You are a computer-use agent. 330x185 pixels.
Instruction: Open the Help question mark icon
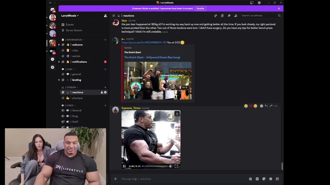(259, 3)
